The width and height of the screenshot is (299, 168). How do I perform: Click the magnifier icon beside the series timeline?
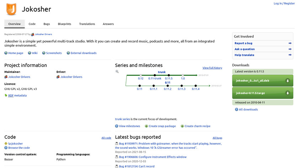coord(117,72)
